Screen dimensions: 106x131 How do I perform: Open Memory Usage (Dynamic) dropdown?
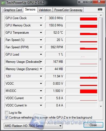(41, 69)
